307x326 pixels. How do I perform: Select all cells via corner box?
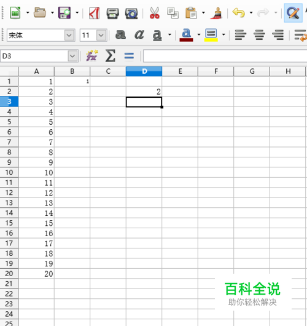coord(9,71)
